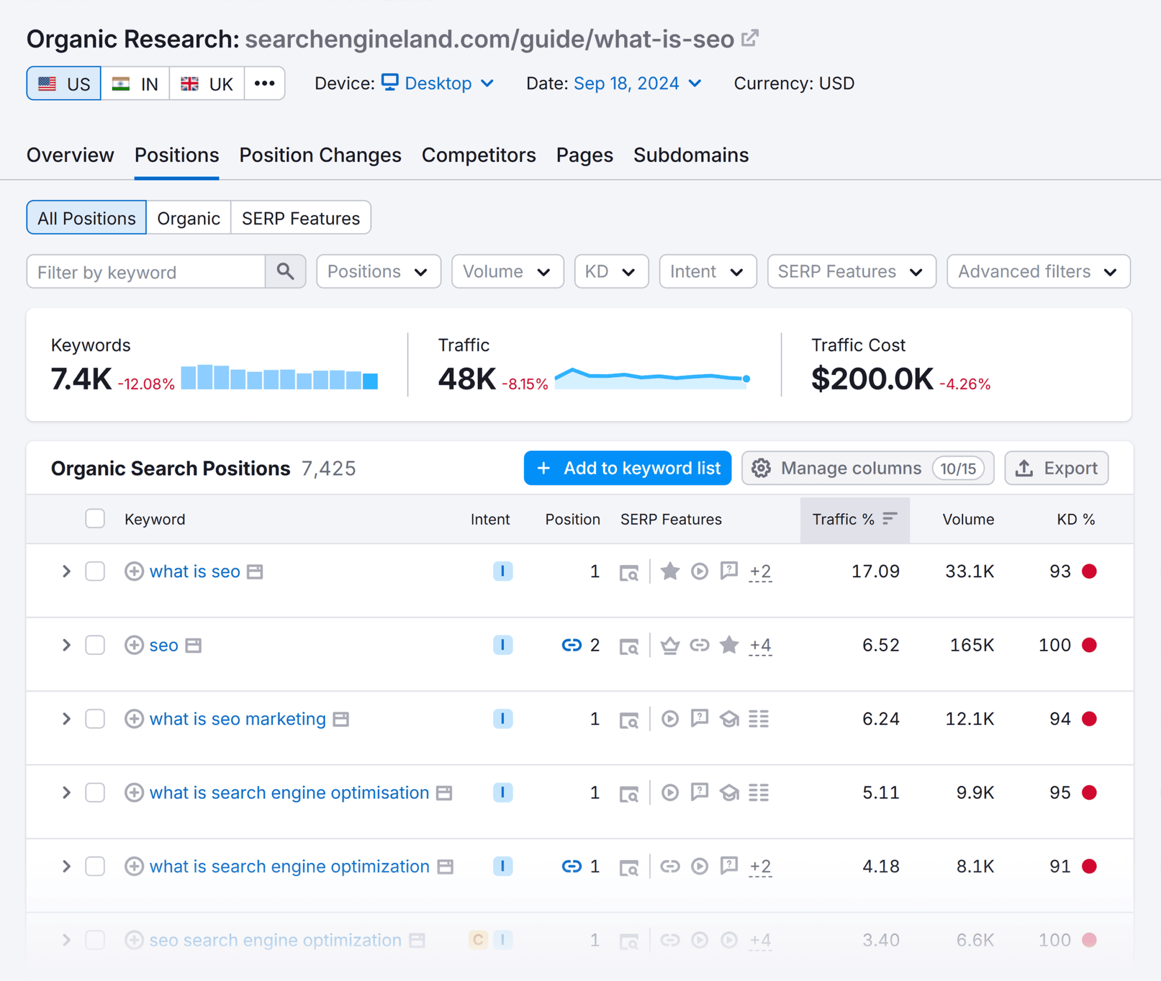This screenshot has height=981, width=1161.
Task: Expand the 'what is search engine optimization' row
Action: pos(66,866)
